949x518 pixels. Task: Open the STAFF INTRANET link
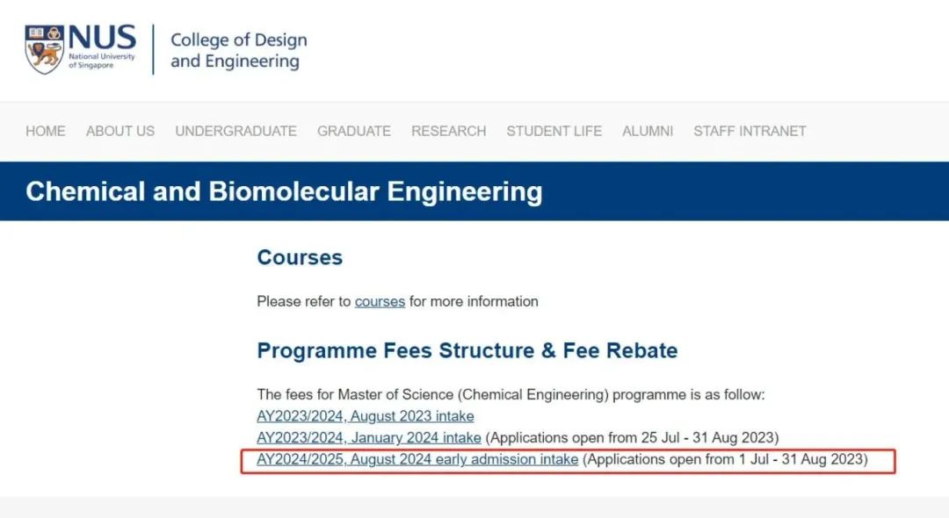pyautogui.click(x=750, y=131)
